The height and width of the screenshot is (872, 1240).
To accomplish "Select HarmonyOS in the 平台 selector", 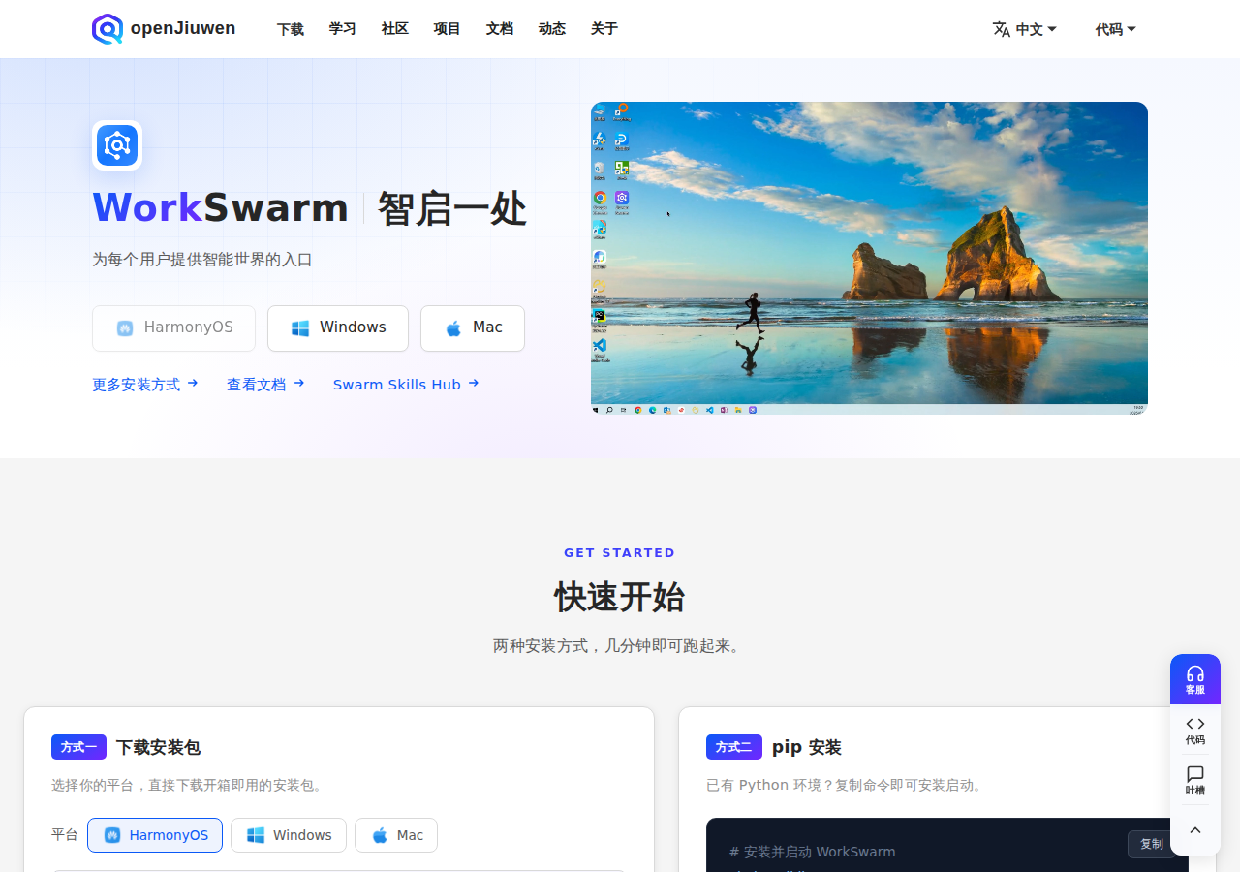I will coord(155,835).
